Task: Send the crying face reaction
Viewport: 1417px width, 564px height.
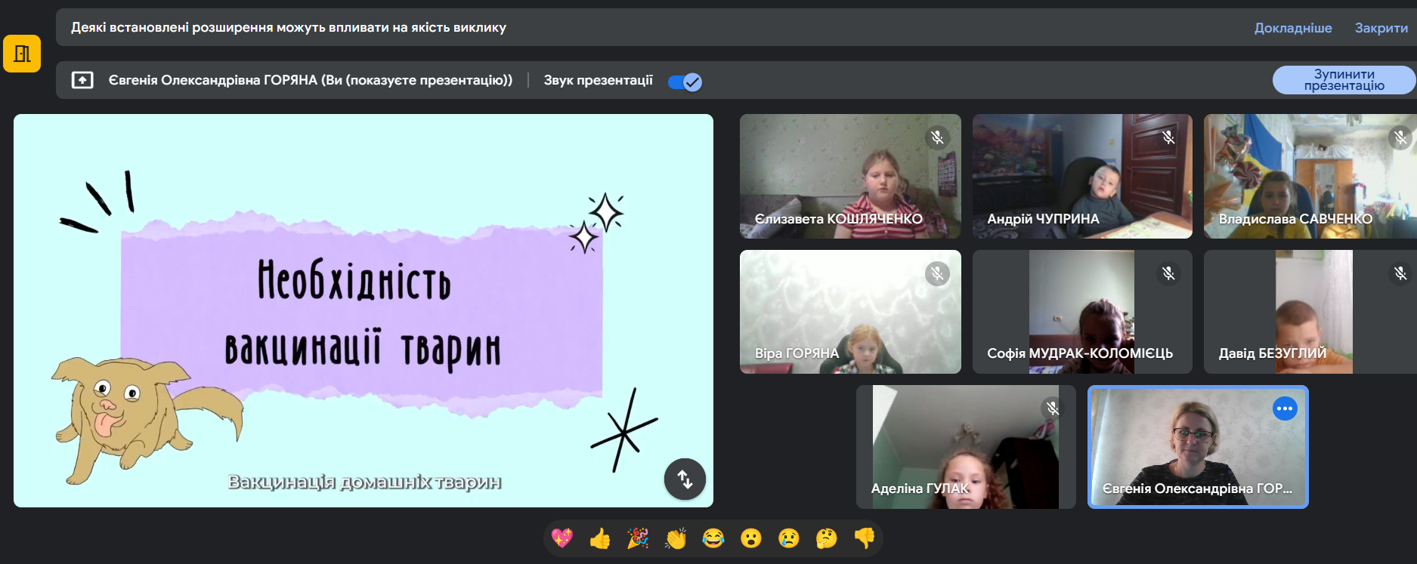Action: point(789,538)
